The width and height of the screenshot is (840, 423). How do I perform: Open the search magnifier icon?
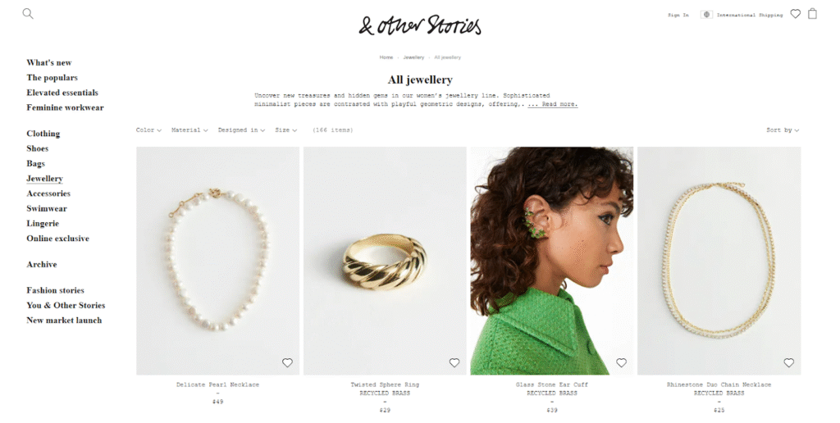point(28,14)
